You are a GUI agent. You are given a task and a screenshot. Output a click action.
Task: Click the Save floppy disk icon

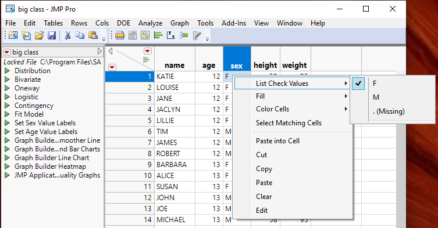point(52,35)
